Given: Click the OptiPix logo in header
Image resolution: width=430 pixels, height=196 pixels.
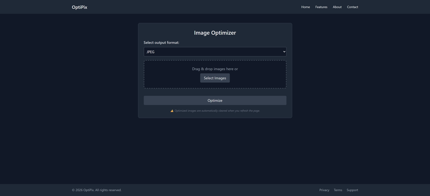Looking at the screenshot, I should pos(79,7).
